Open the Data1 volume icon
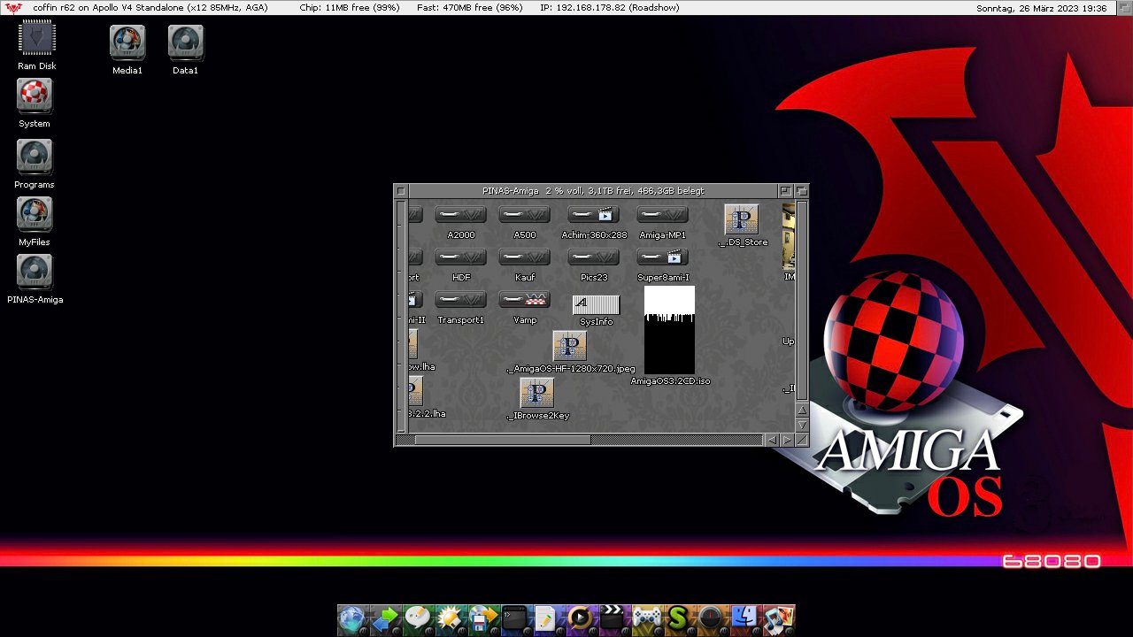1133x637 pixels. click(186, 43)
